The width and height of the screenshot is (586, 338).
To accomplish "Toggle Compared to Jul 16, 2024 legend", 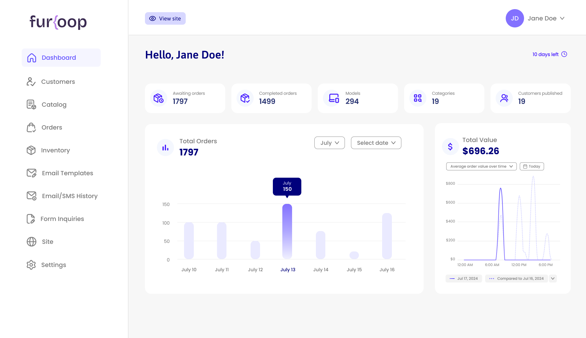I will 516,279.
